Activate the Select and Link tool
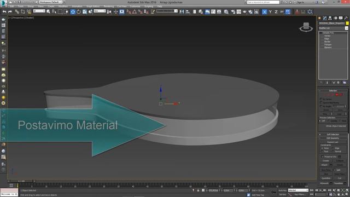Screen dimensions: 350x197 [17, 11]
